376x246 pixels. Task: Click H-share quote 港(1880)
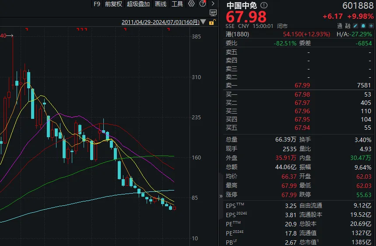(x=237, y=34)
